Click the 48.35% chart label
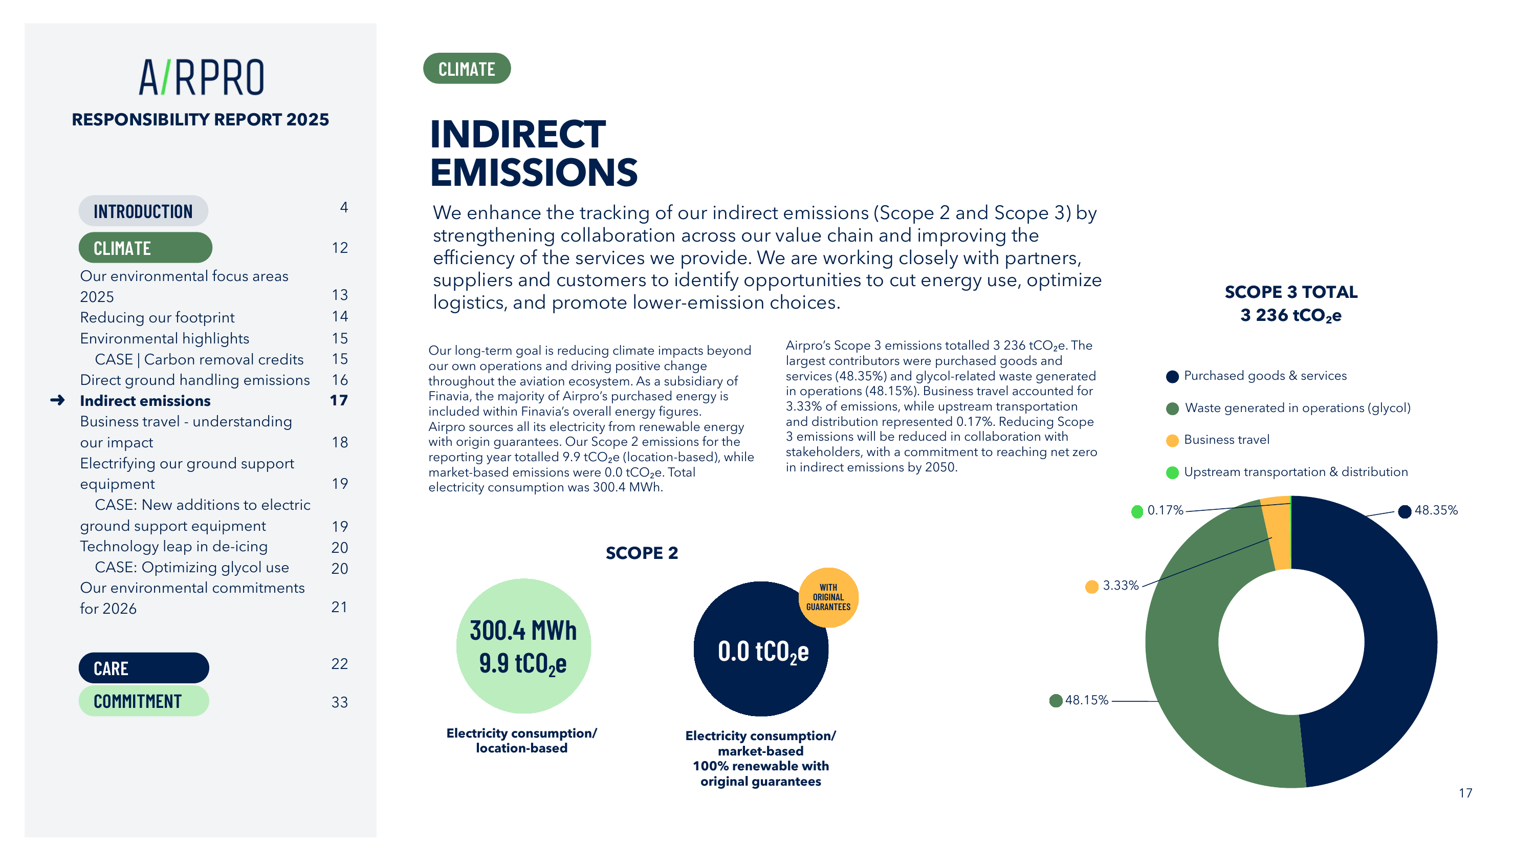The width and height of the screenshot is (1535, 864). 1436,510
